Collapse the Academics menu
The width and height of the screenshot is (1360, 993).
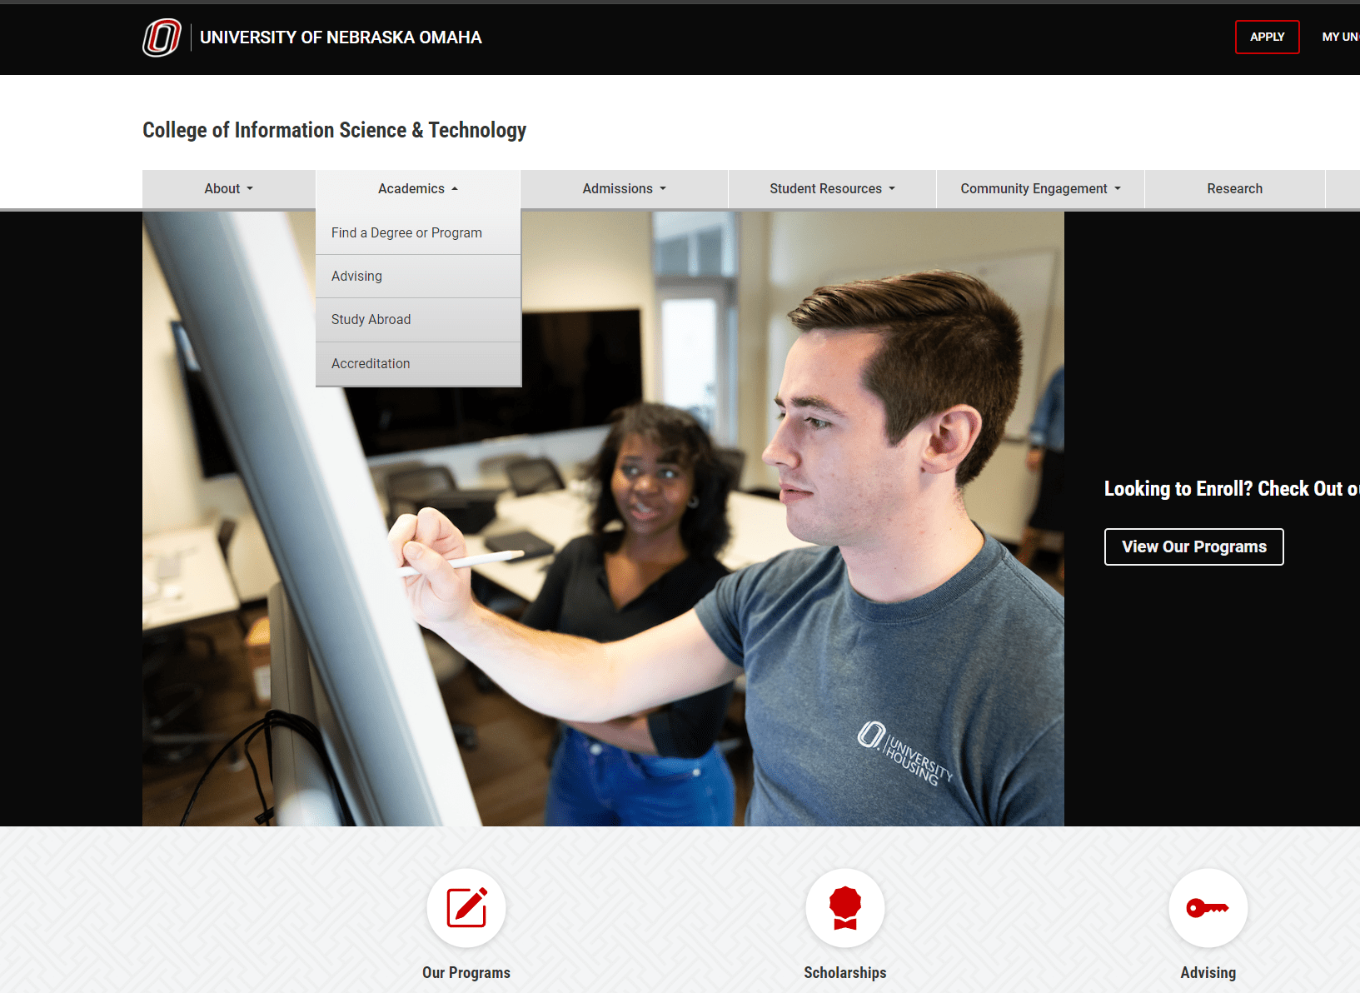(418, 189)
